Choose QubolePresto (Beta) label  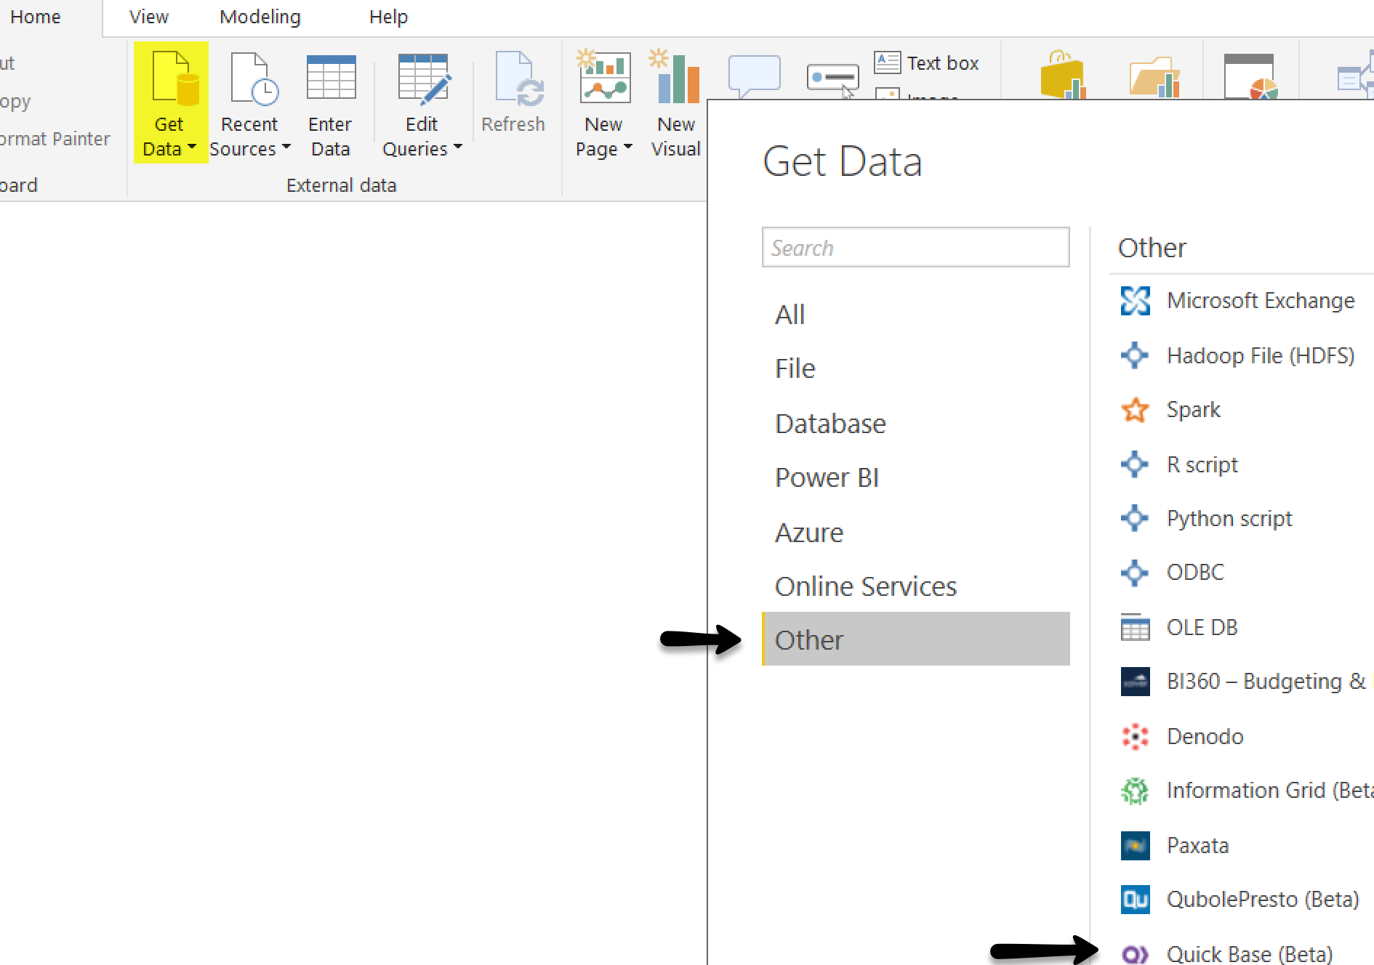[1263, 900]
